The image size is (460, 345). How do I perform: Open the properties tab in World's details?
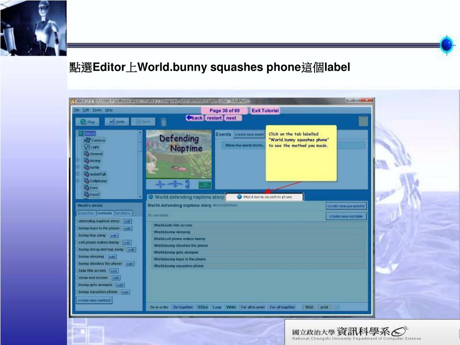click(x=86, y=213)
